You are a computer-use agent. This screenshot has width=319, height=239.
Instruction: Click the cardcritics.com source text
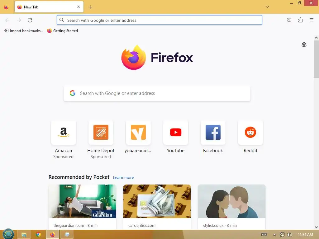[x=142, y=225]
